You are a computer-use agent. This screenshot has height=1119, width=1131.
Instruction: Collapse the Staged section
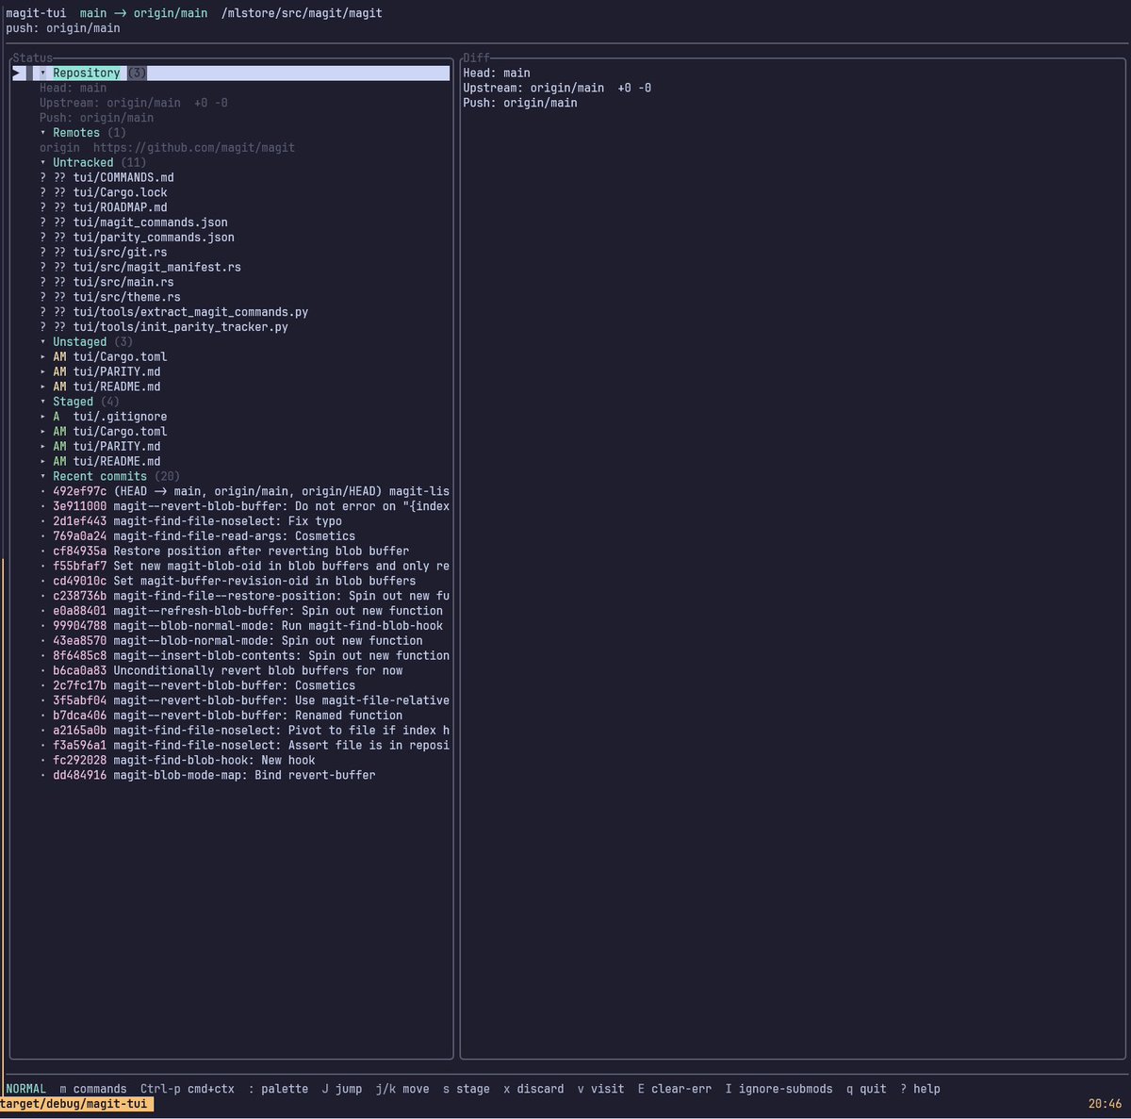[x=43, y=402]
